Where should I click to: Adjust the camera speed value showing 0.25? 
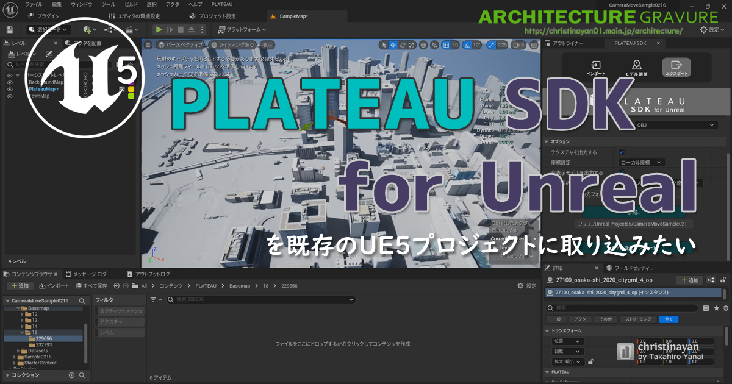coord(501,44)
